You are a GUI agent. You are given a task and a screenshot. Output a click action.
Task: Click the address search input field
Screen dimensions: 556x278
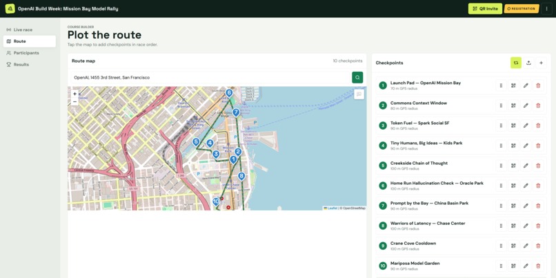tap(210, 77)
